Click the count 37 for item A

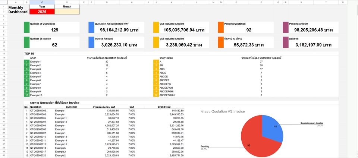click(x=261, y=62)
